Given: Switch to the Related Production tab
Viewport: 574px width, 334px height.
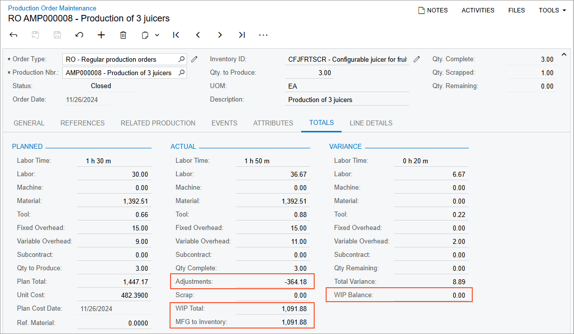Looking at the screenshot, I should 158,123.
